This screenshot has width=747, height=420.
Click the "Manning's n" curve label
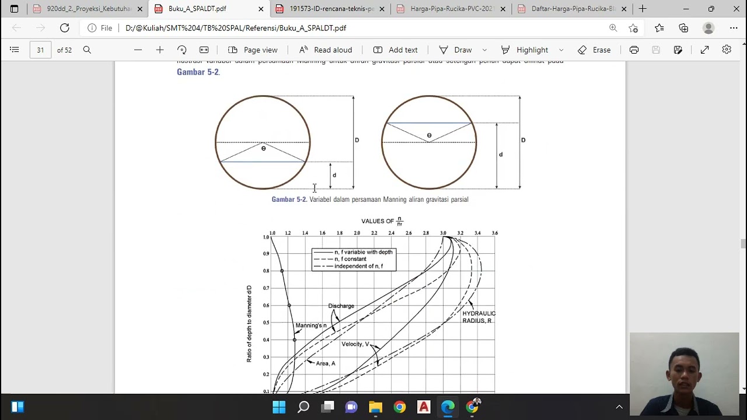[310, 325]
